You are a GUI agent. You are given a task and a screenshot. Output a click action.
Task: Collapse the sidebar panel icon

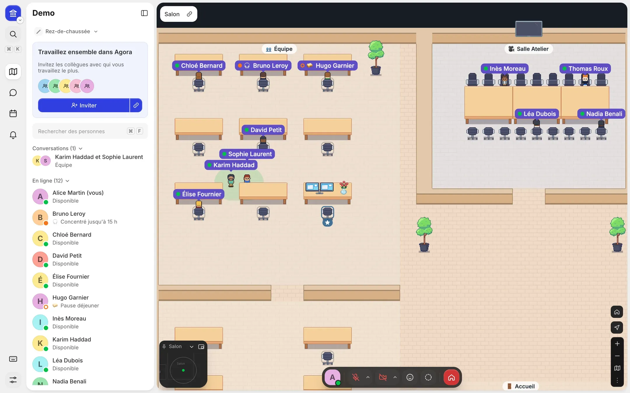click(x=144, y=13)
